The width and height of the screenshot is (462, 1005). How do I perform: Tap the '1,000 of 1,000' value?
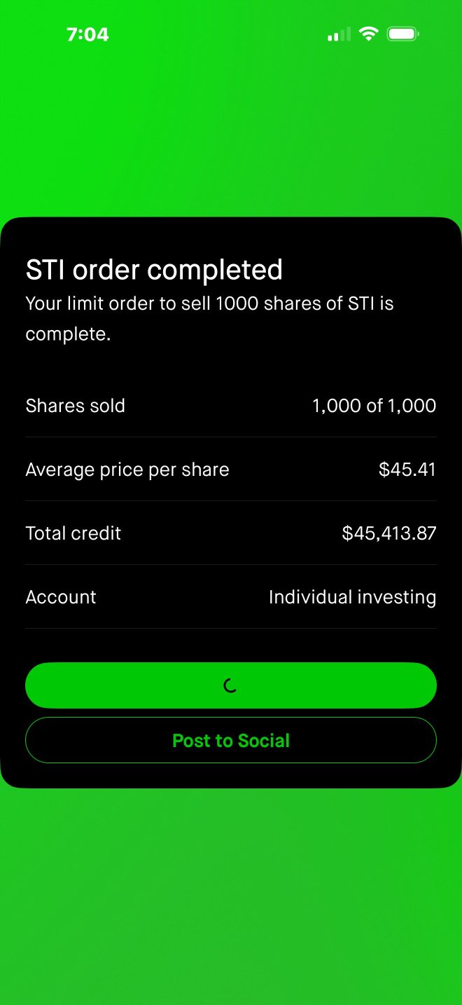click(x=374, y=406)
